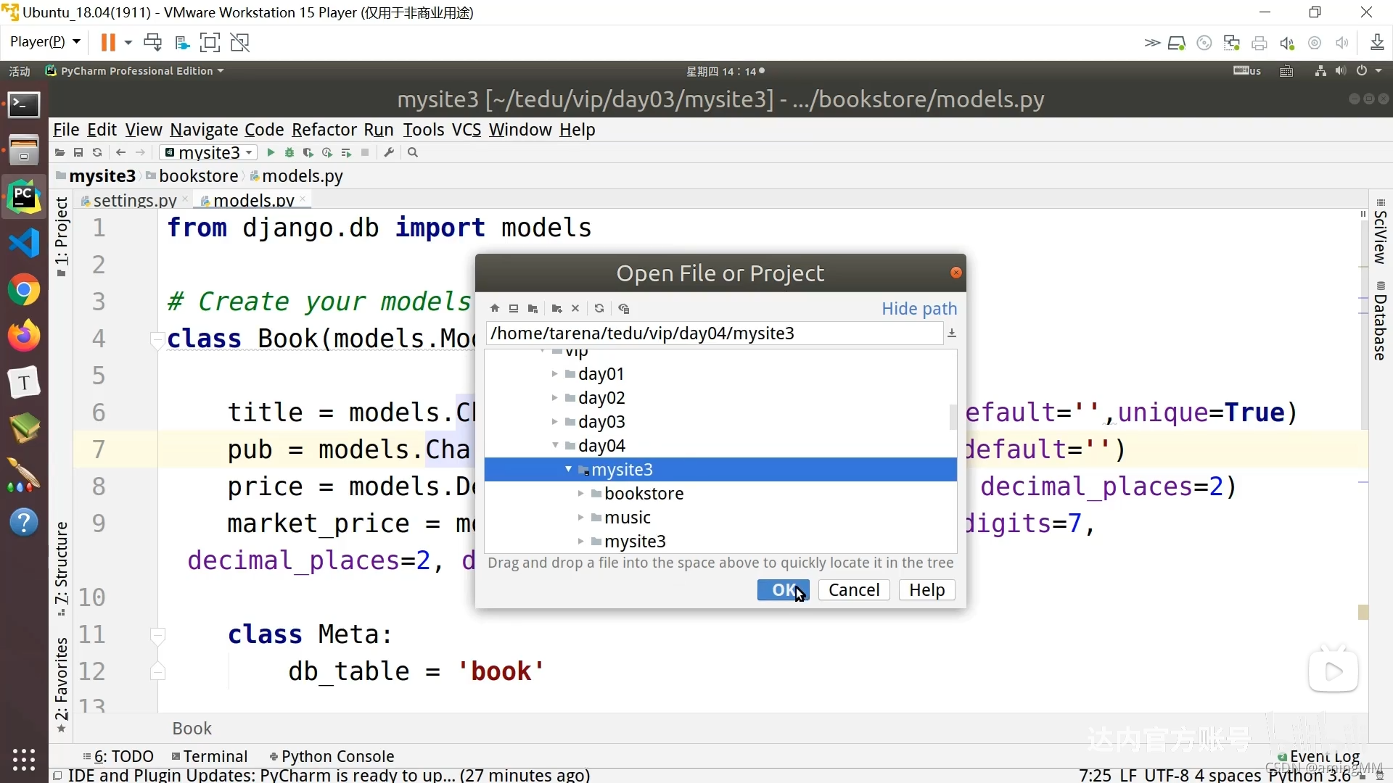Screen dimensions: 1393x783
Task: Click OK in Open File dialog
Action: (783, 590)
